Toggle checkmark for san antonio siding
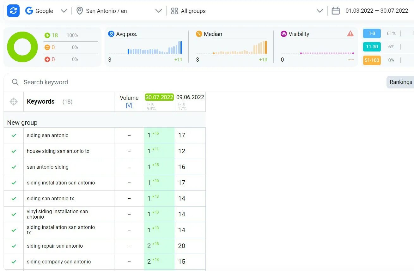414x271 pixels. pos(14,167)
